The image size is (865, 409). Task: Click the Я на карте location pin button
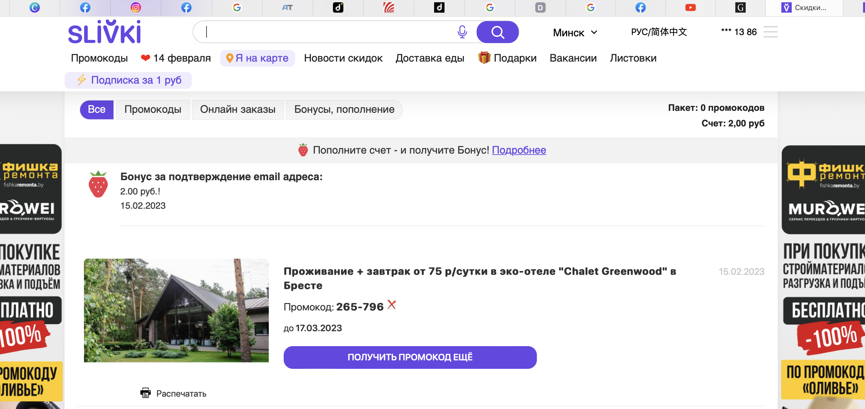click(257, 58)
